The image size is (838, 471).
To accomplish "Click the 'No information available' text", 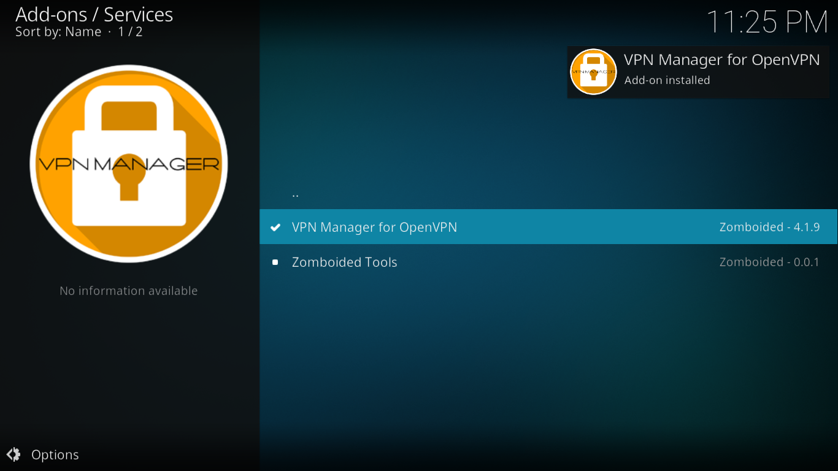I will coord(129,291).
